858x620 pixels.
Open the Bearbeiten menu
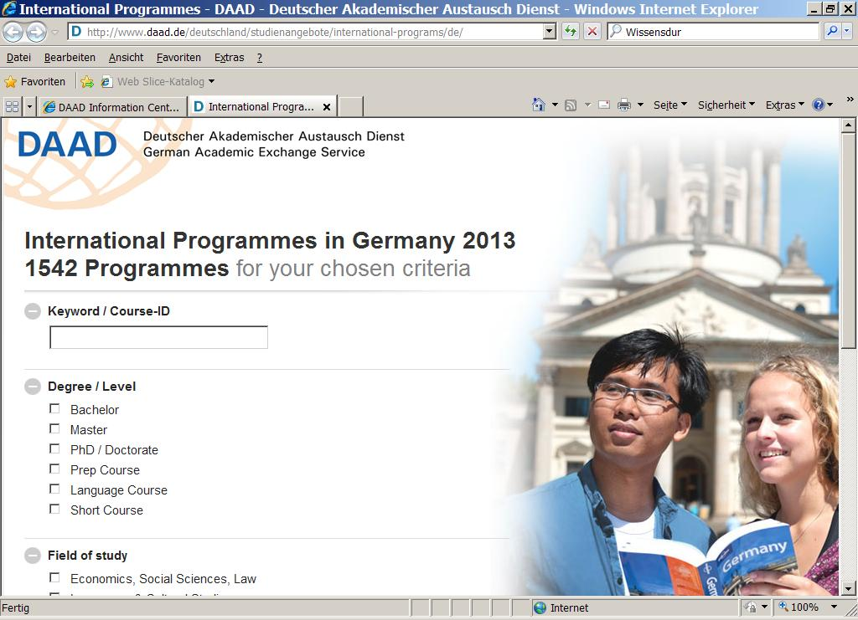(x=70, y=58)
